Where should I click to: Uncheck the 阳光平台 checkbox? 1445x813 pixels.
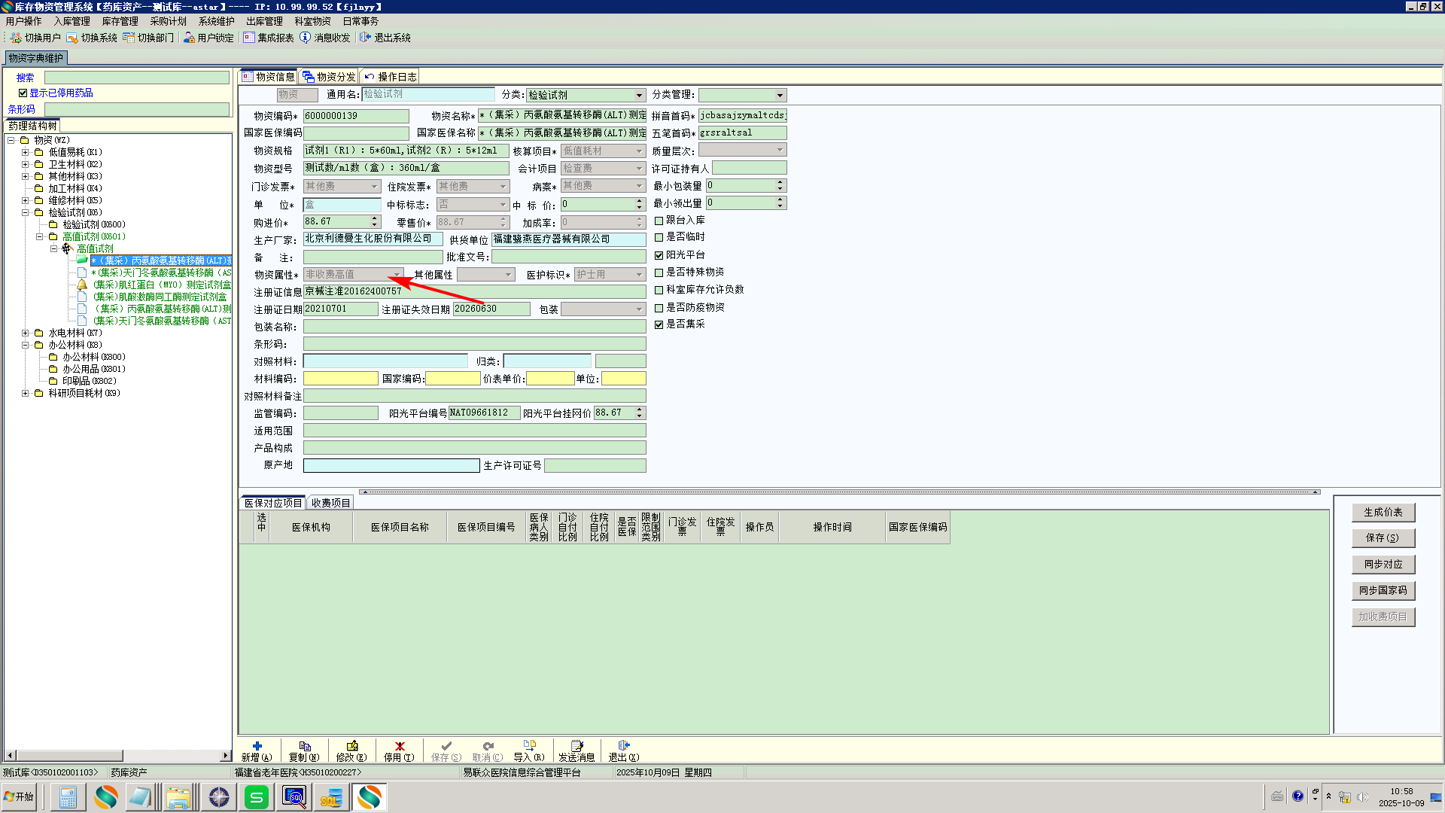659,255
